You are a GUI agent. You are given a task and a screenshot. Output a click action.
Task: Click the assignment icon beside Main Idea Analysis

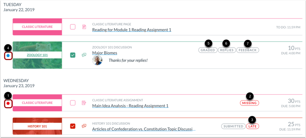click(84, 103)
